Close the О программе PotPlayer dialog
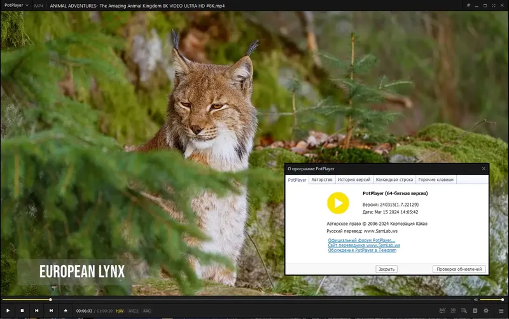The height and width of the screenshot is (319, 509). coord(484,168)
